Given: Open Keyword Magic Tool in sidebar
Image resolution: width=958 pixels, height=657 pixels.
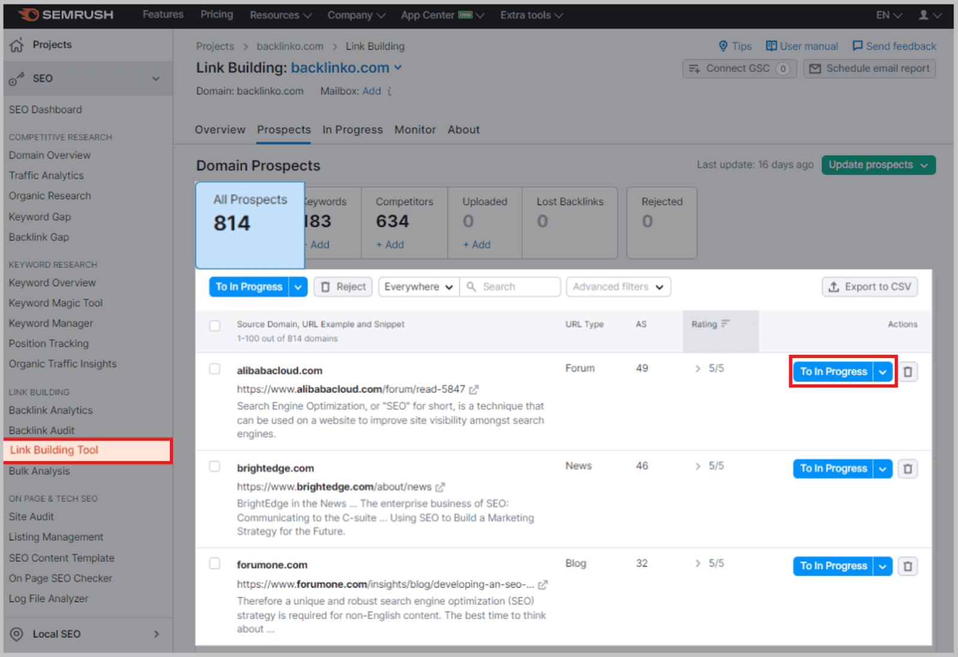Looking at the screenshot, I should click(x=56, y=303).
